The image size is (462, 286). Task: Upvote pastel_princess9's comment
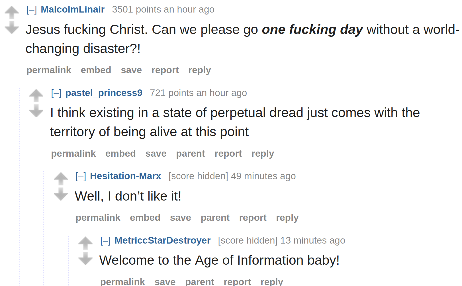click(x=36, y=96)
